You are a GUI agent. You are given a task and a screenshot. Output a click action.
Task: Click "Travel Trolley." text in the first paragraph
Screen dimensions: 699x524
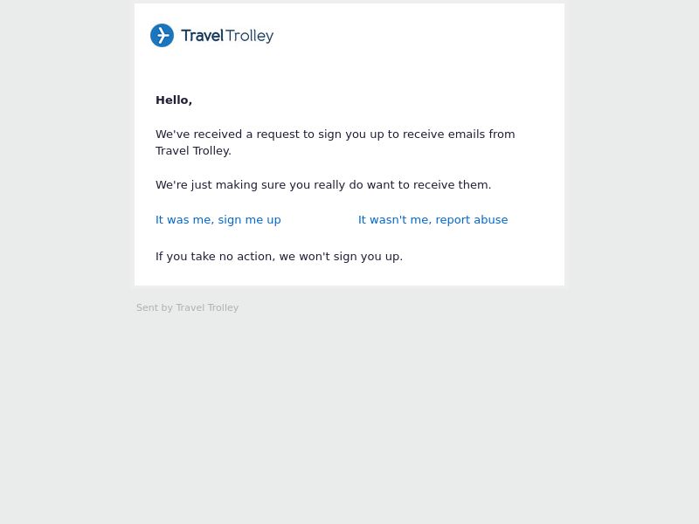click(x=193, y=150)
